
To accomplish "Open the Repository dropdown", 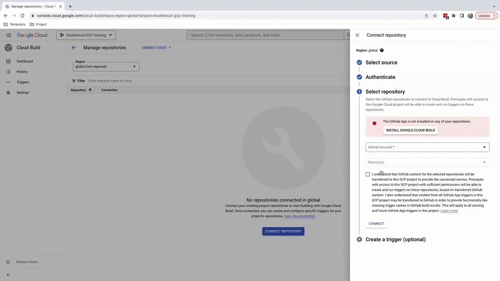I will [427, 162].
